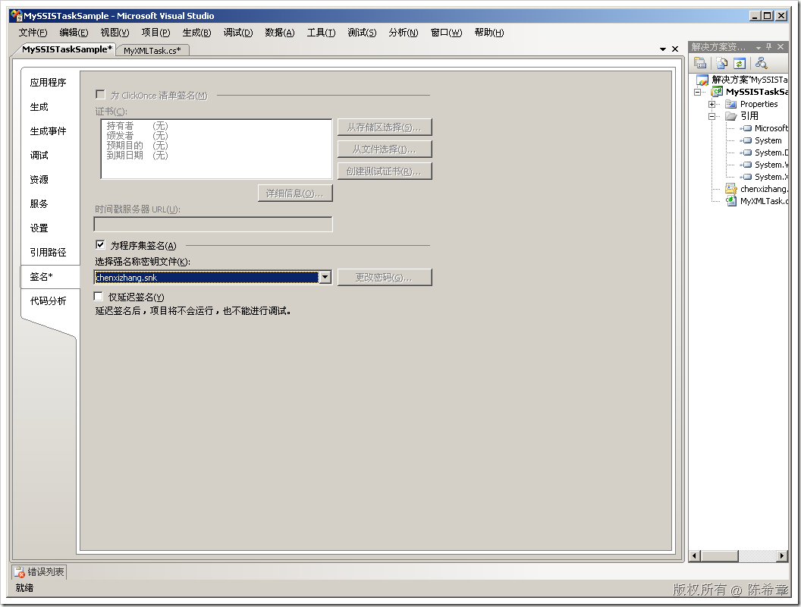Open the 测试(S) menu
The width and height of the screenshot is (801, 607).
tap(362, 33)
